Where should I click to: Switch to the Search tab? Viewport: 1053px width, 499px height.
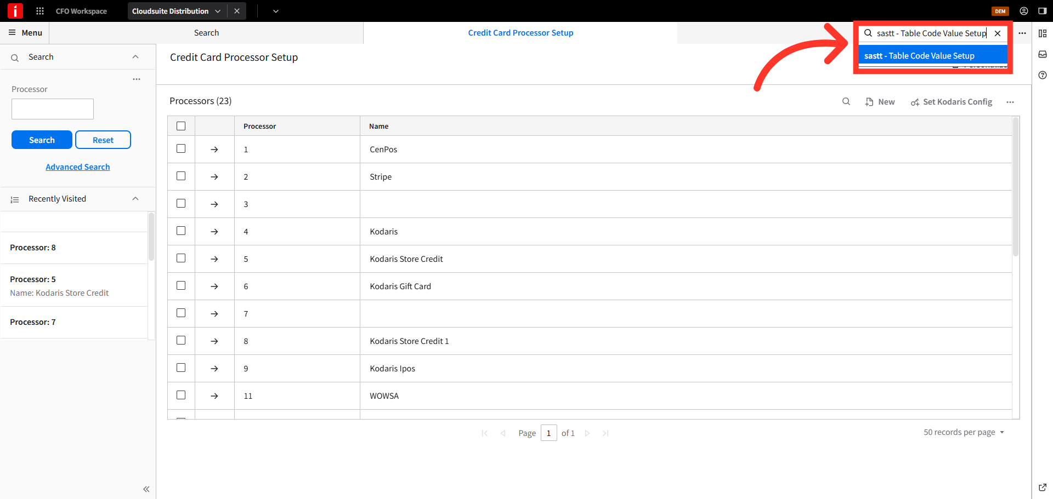pyautogui.click(x=206, y=33)
